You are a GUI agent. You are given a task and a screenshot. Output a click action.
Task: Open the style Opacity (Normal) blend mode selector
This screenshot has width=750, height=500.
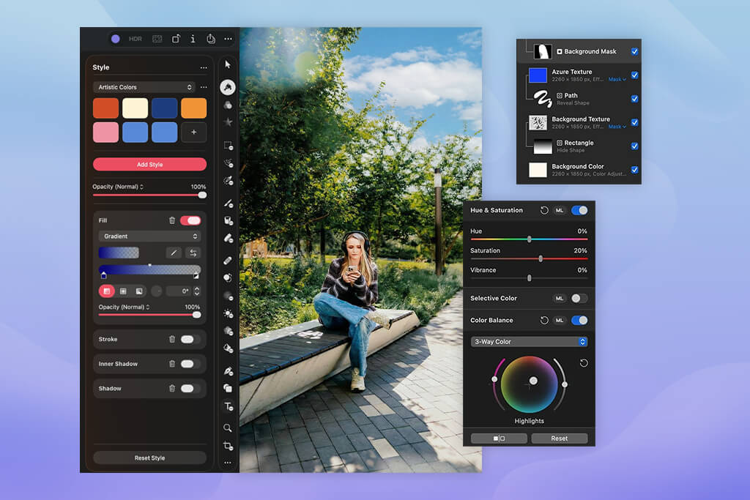(118, 187)
